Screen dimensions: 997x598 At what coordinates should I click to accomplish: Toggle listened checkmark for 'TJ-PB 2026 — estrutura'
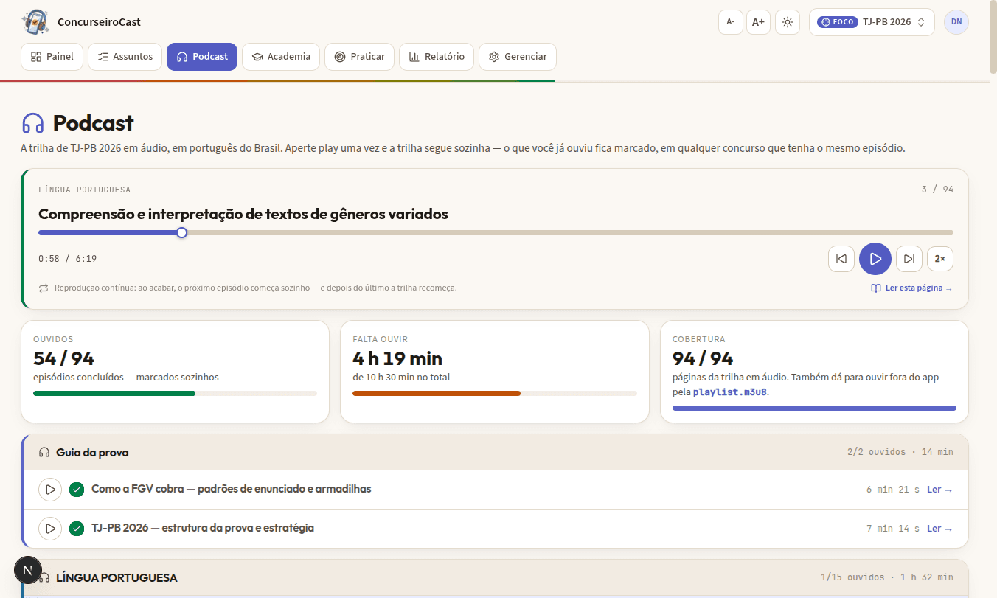pyautogui.click(x=77, y=529)
